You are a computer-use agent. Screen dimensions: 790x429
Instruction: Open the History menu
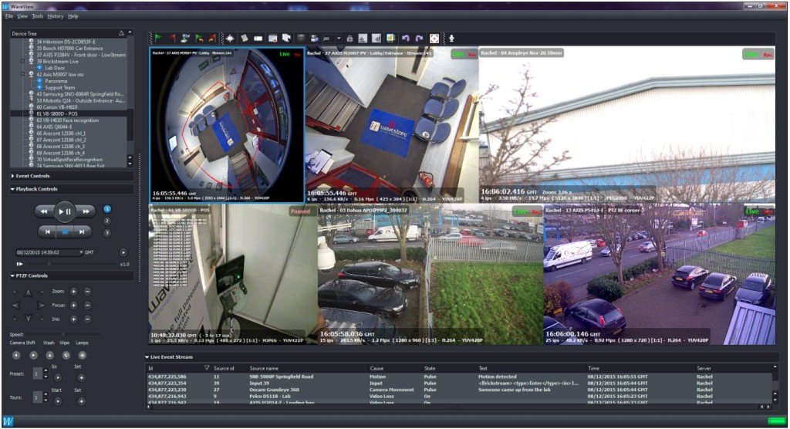click(x=55, y=15)
